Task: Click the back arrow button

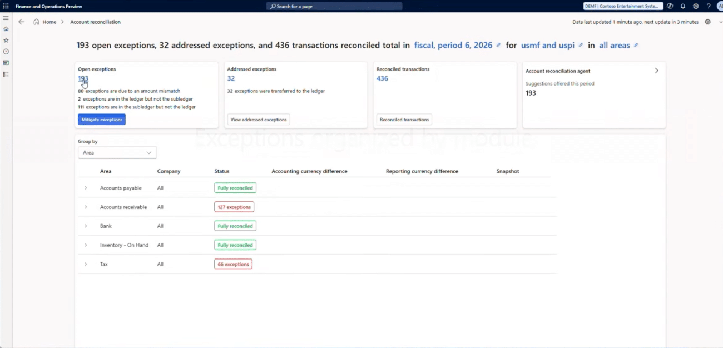Action: coord(21,22)
